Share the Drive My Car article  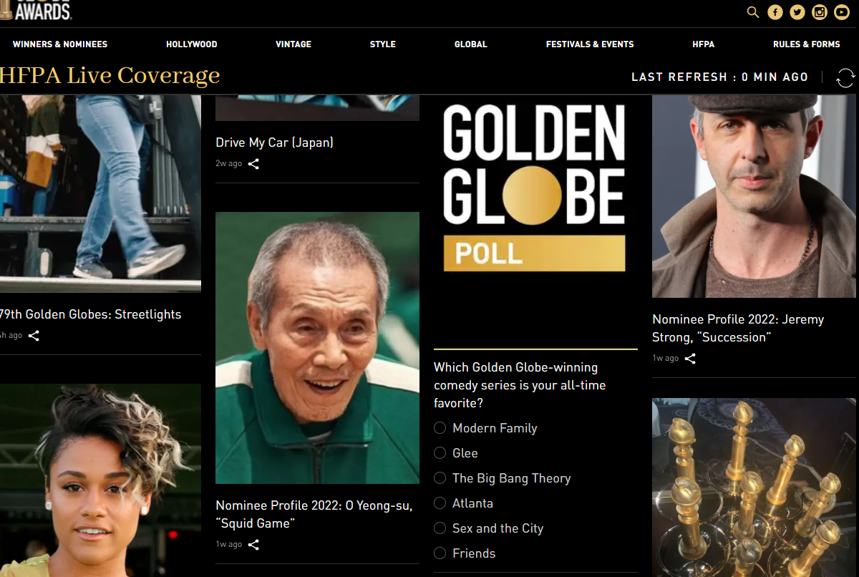click(x=253, y=164)
